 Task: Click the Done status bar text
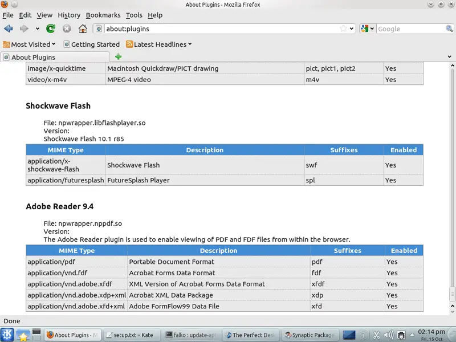tap(12, 321)
